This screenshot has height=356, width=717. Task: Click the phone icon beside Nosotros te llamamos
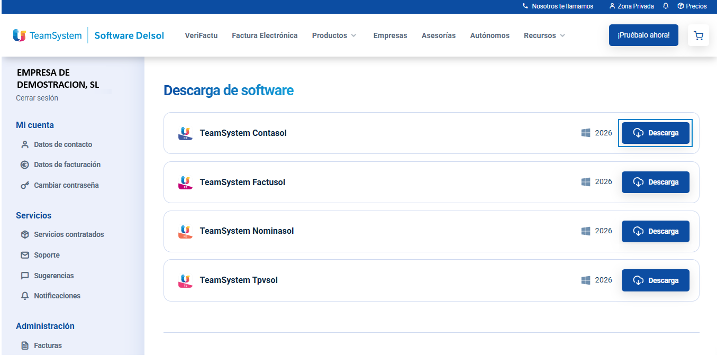pyautogui.click(x=525, y=6)
